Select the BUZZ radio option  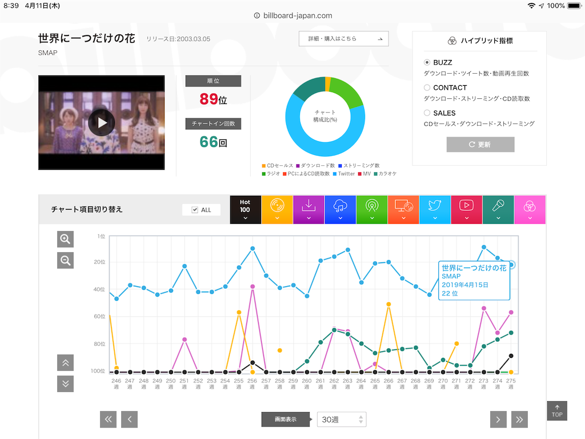[x=427, y=62]
